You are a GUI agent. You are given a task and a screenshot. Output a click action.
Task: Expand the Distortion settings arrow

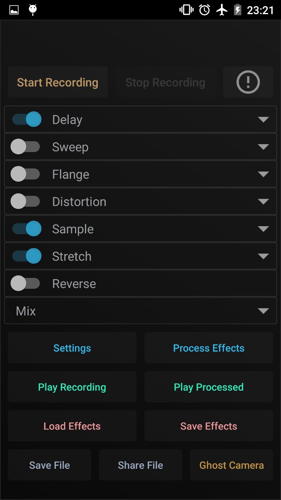click(263, 202)
